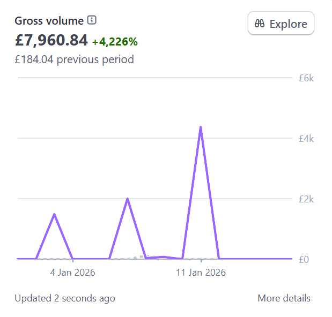
Task: Click the green +4,226% change indicator
Action: point(115,41)
